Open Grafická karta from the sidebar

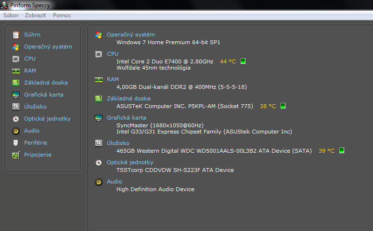(x=43, y=95)
